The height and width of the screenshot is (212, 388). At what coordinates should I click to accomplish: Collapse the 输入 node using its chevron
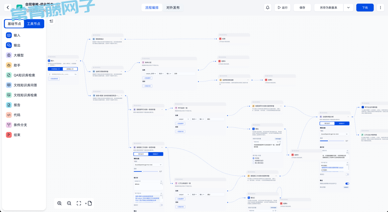[77, 61]
